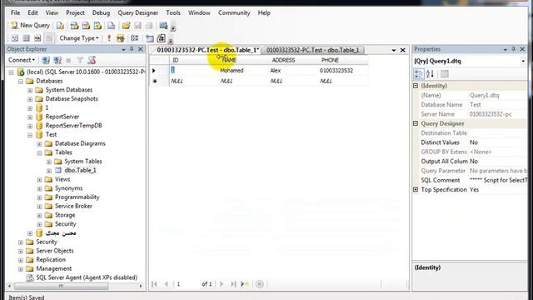Switch to the second dbo.Table_1 tab
This screenshot has width=533, height=300.
coord(313,50)
